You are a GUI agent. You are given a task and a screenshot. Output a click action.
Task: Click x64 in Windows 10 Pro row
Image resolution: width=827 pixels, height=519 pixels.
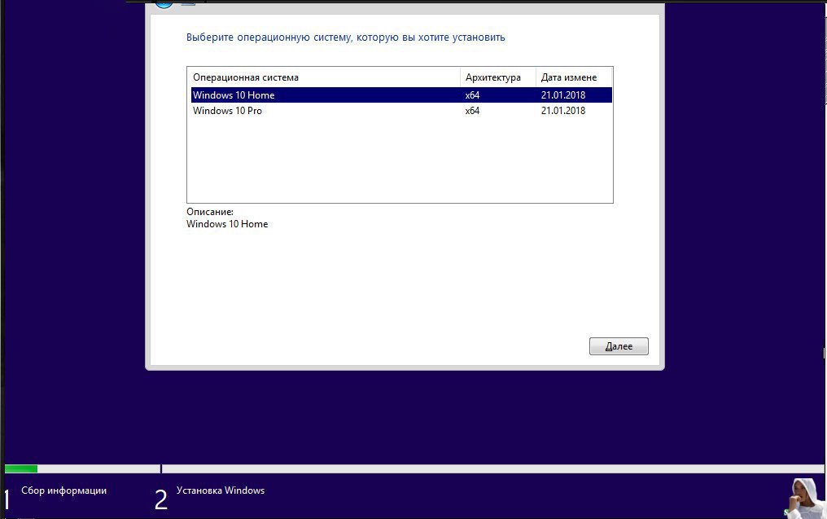(x=472, y=110)
